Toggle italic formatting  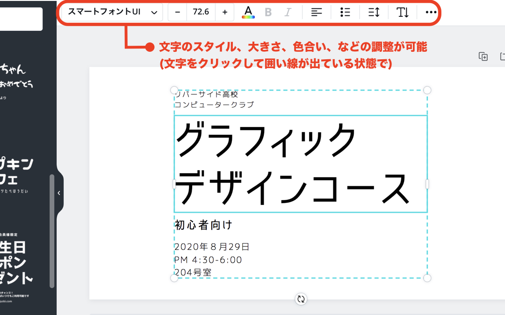[288, 12]
